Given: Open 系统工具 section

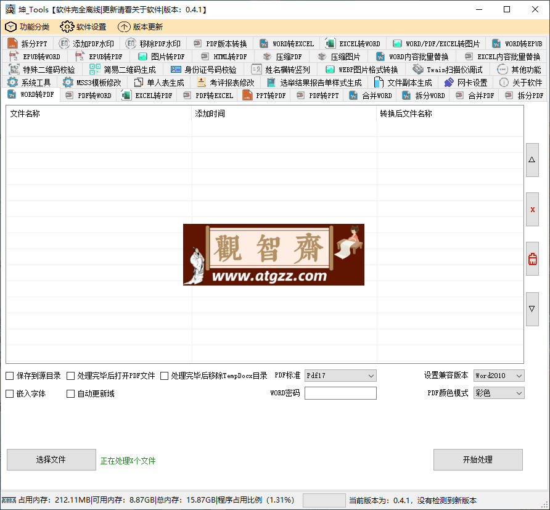Looking at the screenshot, I should [29, 83].
